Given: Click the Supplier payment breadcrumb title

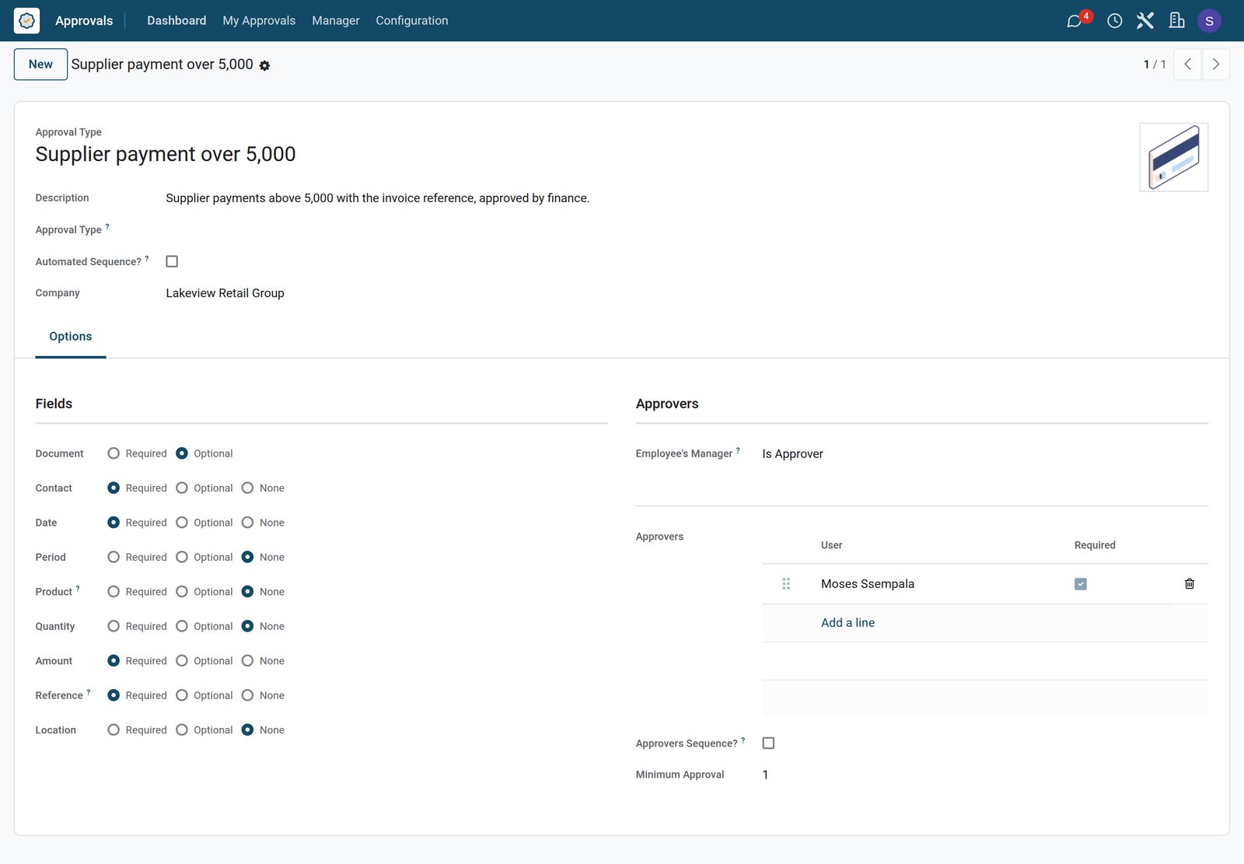Looking at the screenshot, I should click(162, 65).
